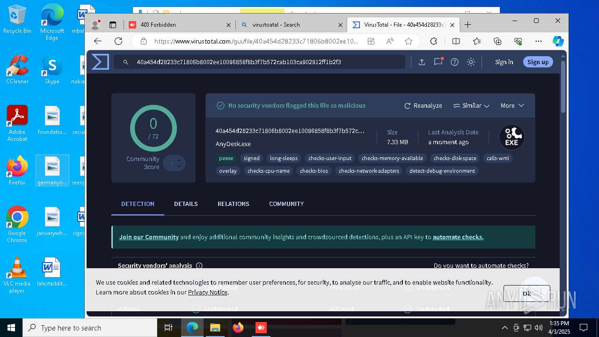Screen dimensions: 599x337
Task: Follow the automate checks link
Action: pos(458,237)
